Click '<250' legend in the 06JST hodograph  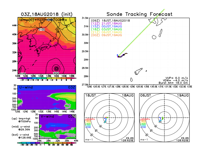143,126
